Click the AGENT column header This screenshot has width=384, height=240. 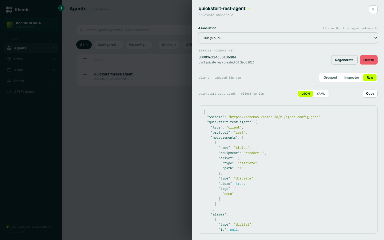(99, 61)
